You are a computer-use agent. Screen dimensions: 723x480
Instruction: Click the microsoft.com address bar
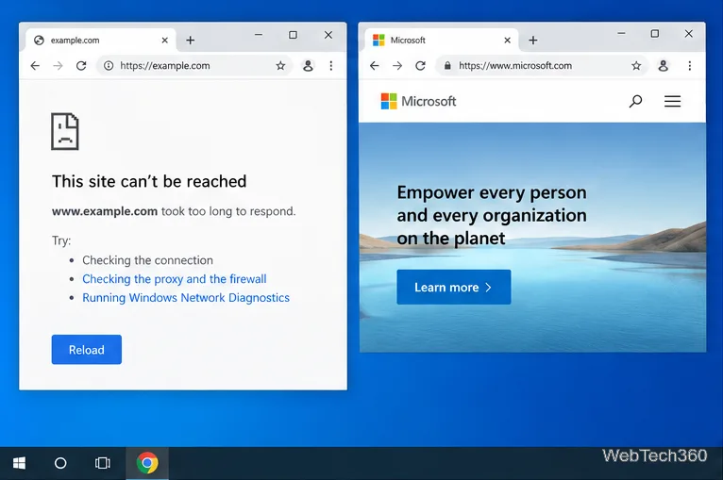tap(542, 66)
